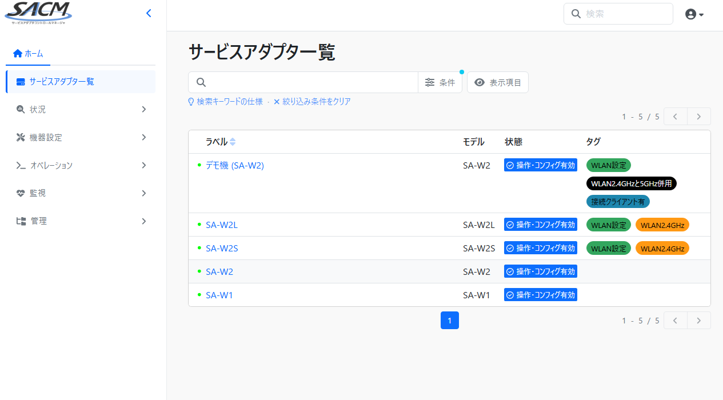The height and width of the screenshot is (400, 723).
Task: Go to next page in top pager
Action: tap(698, 117)
